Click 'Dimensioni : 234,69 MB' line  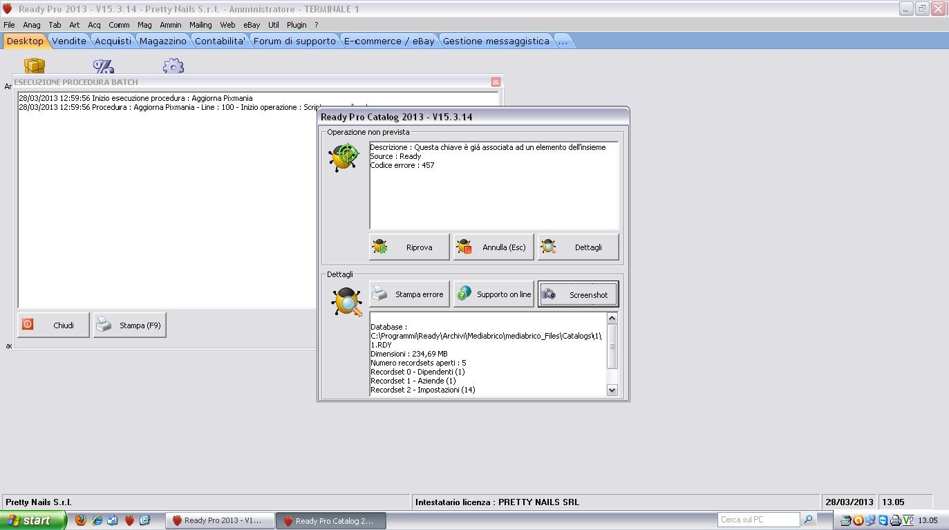[x=409, y=354]
